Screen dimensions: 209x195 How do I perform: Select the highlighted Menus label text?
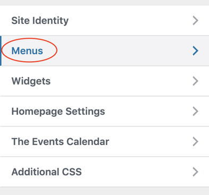coord(27,51)
